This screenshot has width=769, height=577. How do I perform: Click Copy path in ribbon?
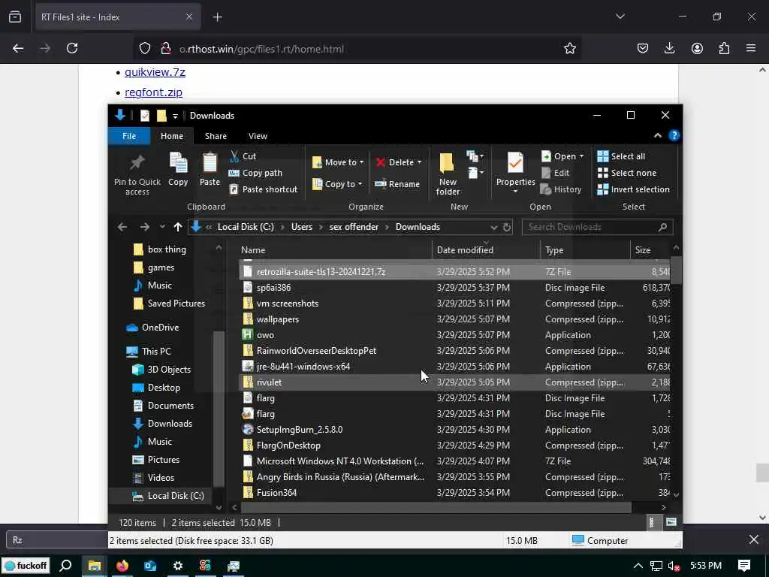(x=255, y=173)
